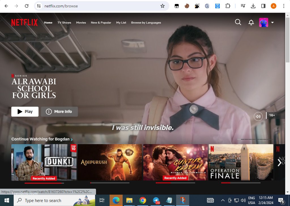The image size is (290, 206).
Task: Reload the Netflix page
Action: click(27, 6)
